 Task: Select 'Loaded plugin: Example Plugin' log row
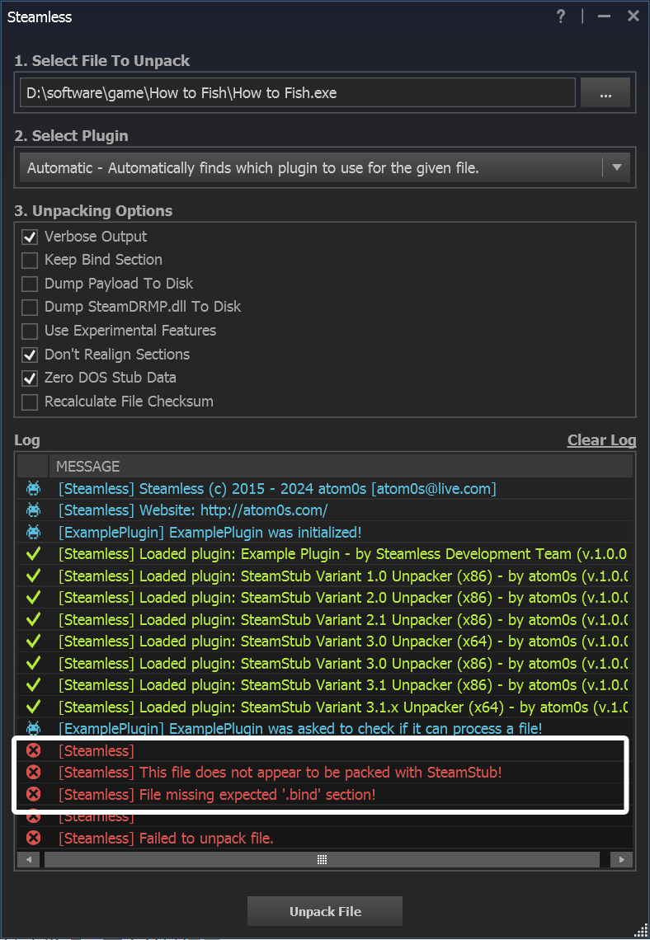coord(324,554)
